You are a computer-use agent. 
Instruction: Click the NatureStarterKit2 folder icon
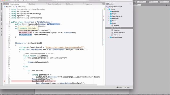click(111, 16)
